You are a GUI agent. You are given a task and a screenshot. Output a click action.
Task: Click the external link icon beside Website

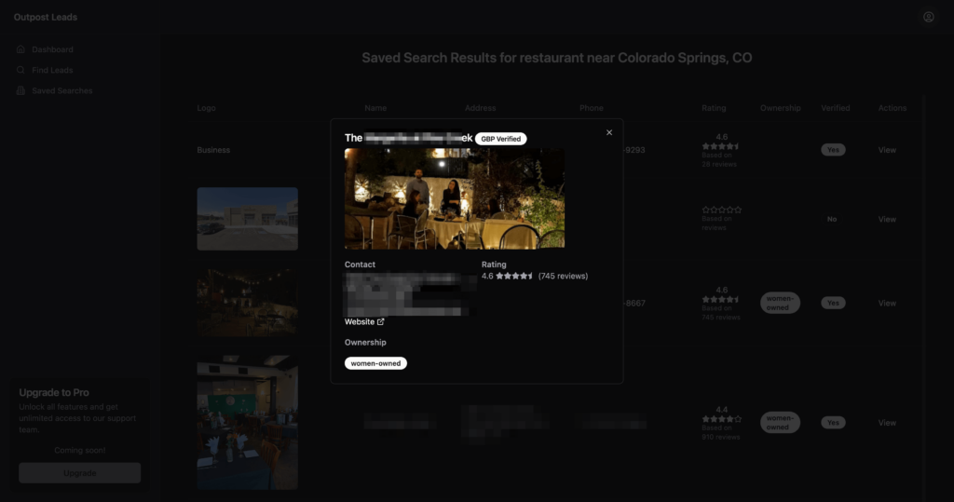pyautogui.click(x=380, y=322)
